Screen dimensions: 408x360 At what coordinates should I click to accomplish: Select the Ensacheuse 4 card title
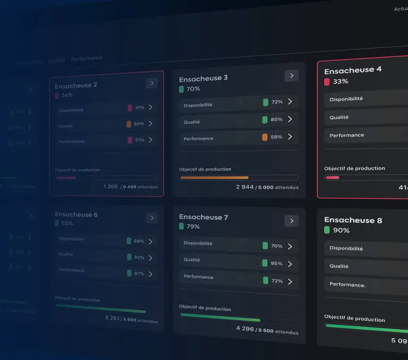353,70
